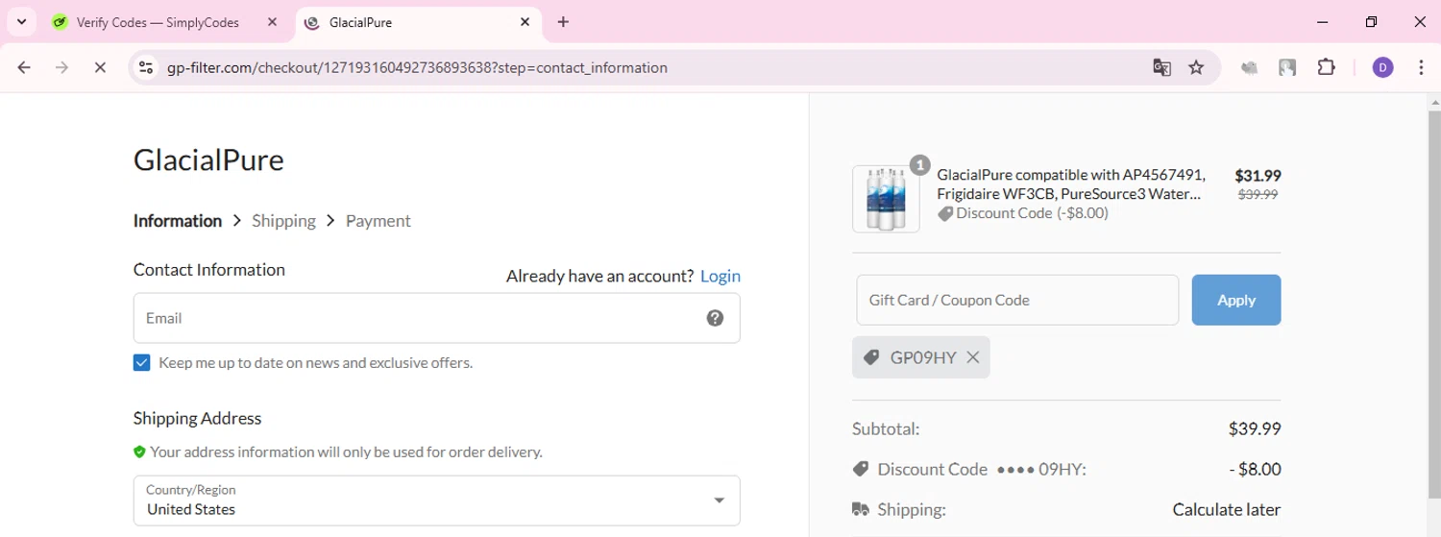Click the quantity badge 1 on product

click(x=919, y=165)
